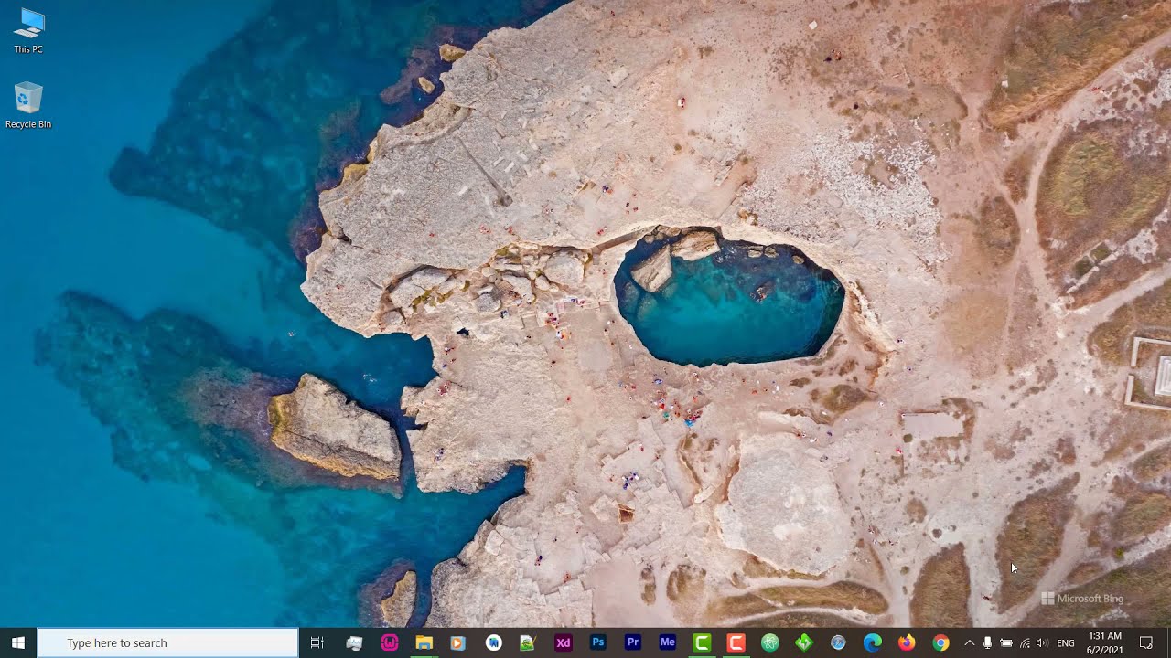Click the microphone tray icon
1171x658 pixels.
click(x=987, y=642)
